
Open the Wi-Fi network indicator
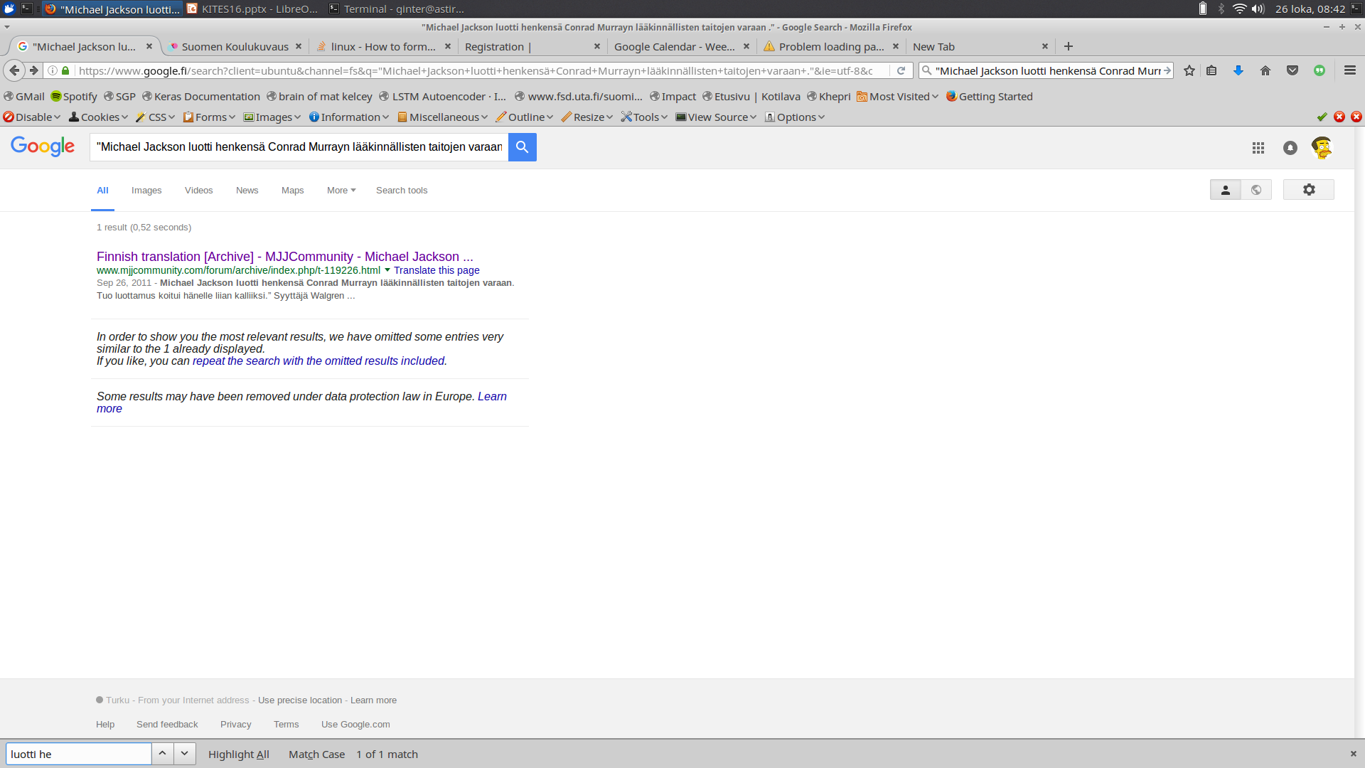tap(1239, 9)
